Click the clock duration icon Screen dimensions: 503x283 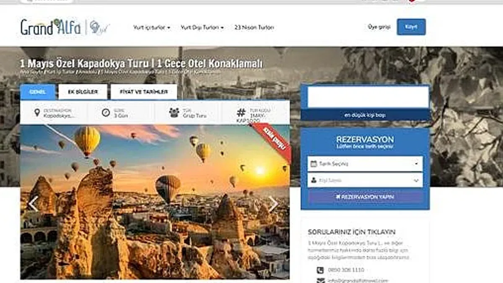106,113
